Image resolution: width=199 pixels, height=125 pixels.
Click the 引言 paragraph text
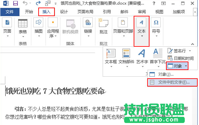point(96,113)
